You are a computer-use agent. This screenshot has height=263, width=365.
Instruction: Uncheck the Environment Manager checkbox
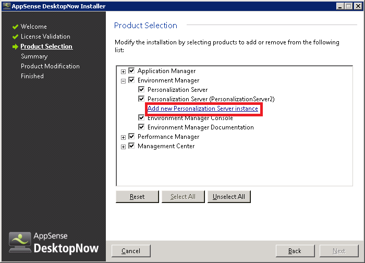[131, 80]
